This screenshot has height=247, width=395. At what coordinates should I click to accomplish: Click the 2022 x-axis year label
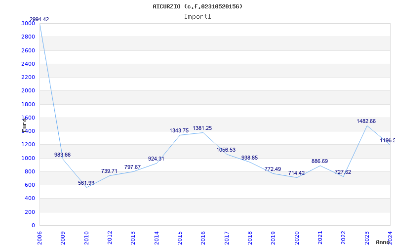[343, 238]
